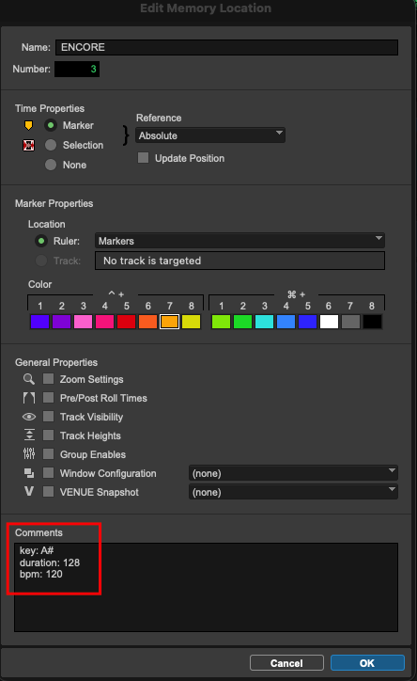The image size is (417, 681).
Task: Enable the Track Visibility checkbox
Action: click(48, 417)
